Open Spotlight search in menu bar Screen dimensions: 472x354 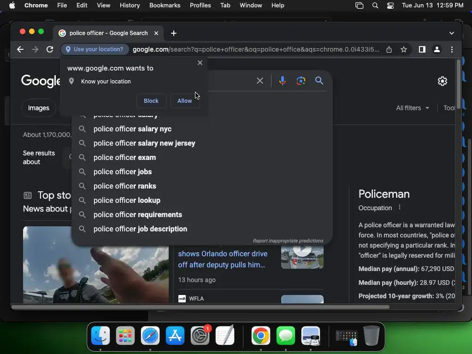(x=375, y=6)
